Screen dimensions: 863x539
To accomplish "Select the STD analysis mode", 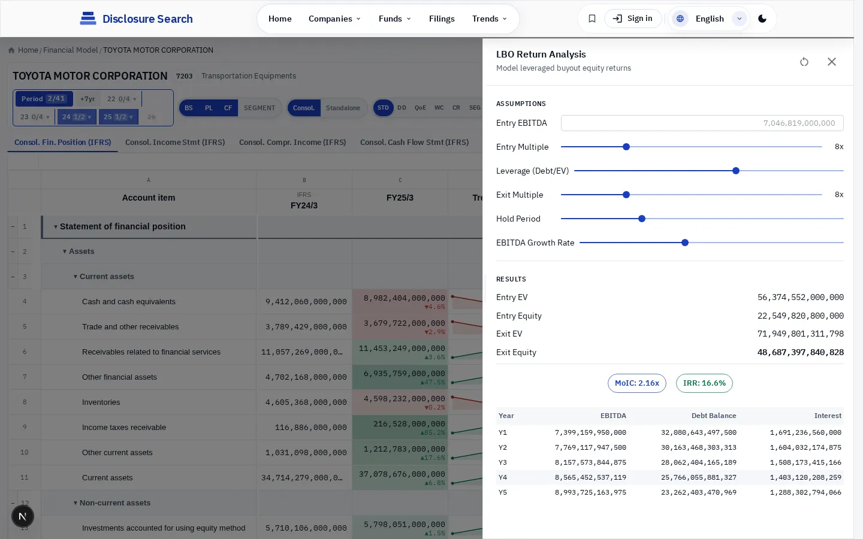I will [384, 108].
